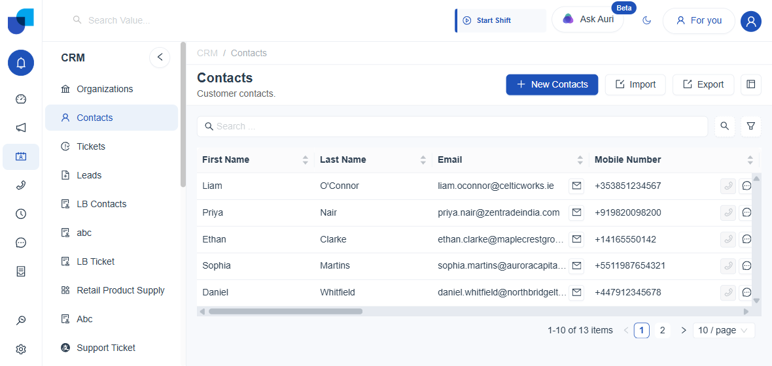Screen dimensions: 772x366
Task: Sort by Last Name column arrows
Action: 423,160
